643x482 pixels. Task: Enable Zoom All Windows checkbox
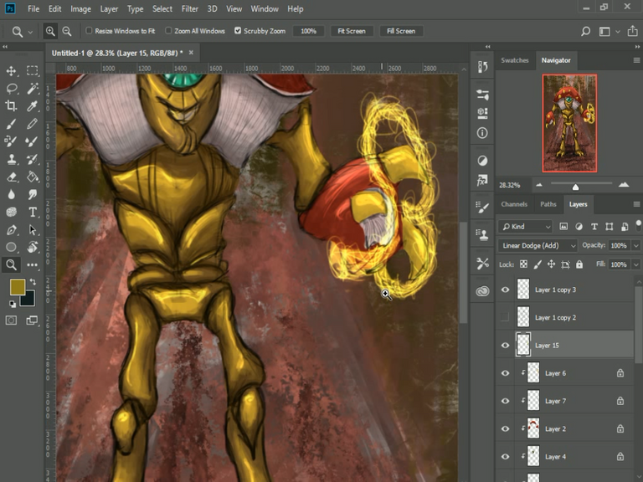click(x=168, y=31)
